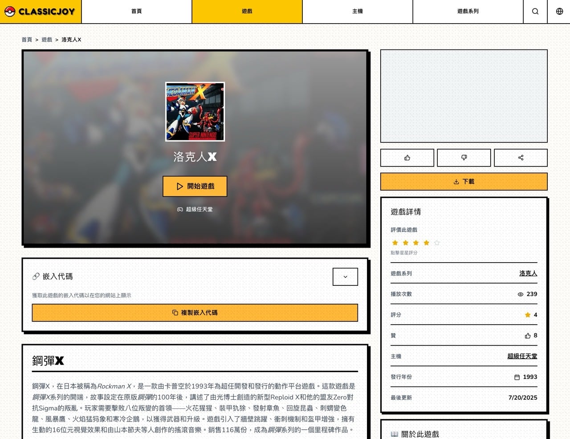Open the 超級任天堂 console link in details
The height and width of the screenshot is (439, 570).
522,356
